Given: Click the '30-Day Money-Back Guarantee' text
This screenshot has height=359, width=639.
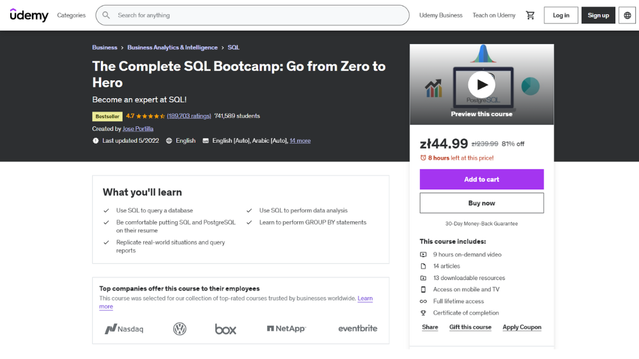Looking at the screenshot, I should (482, 224).
